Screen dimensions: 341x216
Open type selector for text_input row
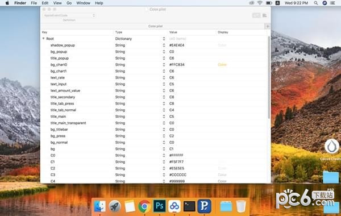[x=164, y=84]
